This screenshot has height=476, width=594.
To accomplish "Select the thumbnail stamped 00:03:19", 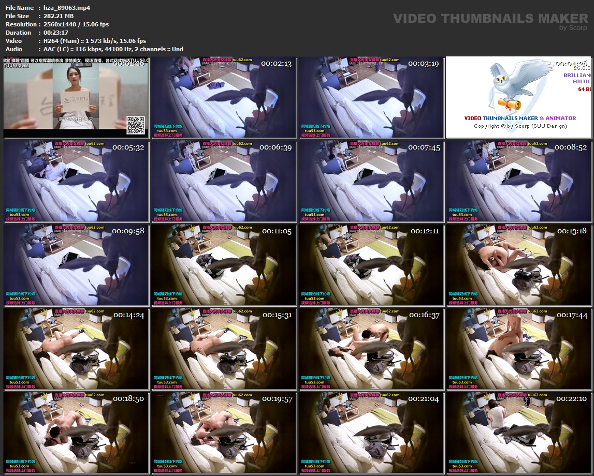I will pos(371,97).
